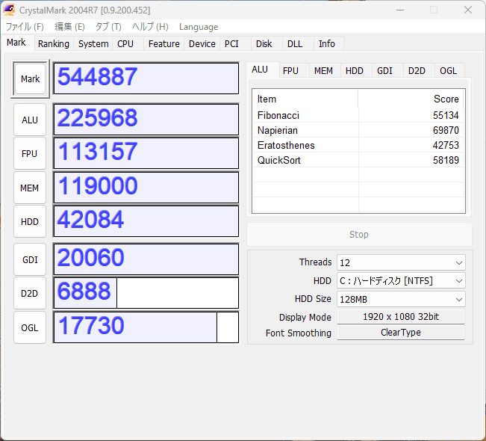Image resolution: width=486 pixels, height=441 pixels.
Task: Expand the Threads dropdown
Action: click(x=401, y=262)
